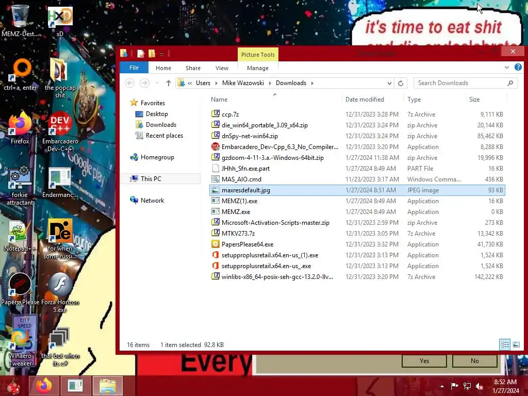Viewport: 528px width, 396px height.
Task: Select the file MAS_AIO.cmd
Action: point(357,179)
